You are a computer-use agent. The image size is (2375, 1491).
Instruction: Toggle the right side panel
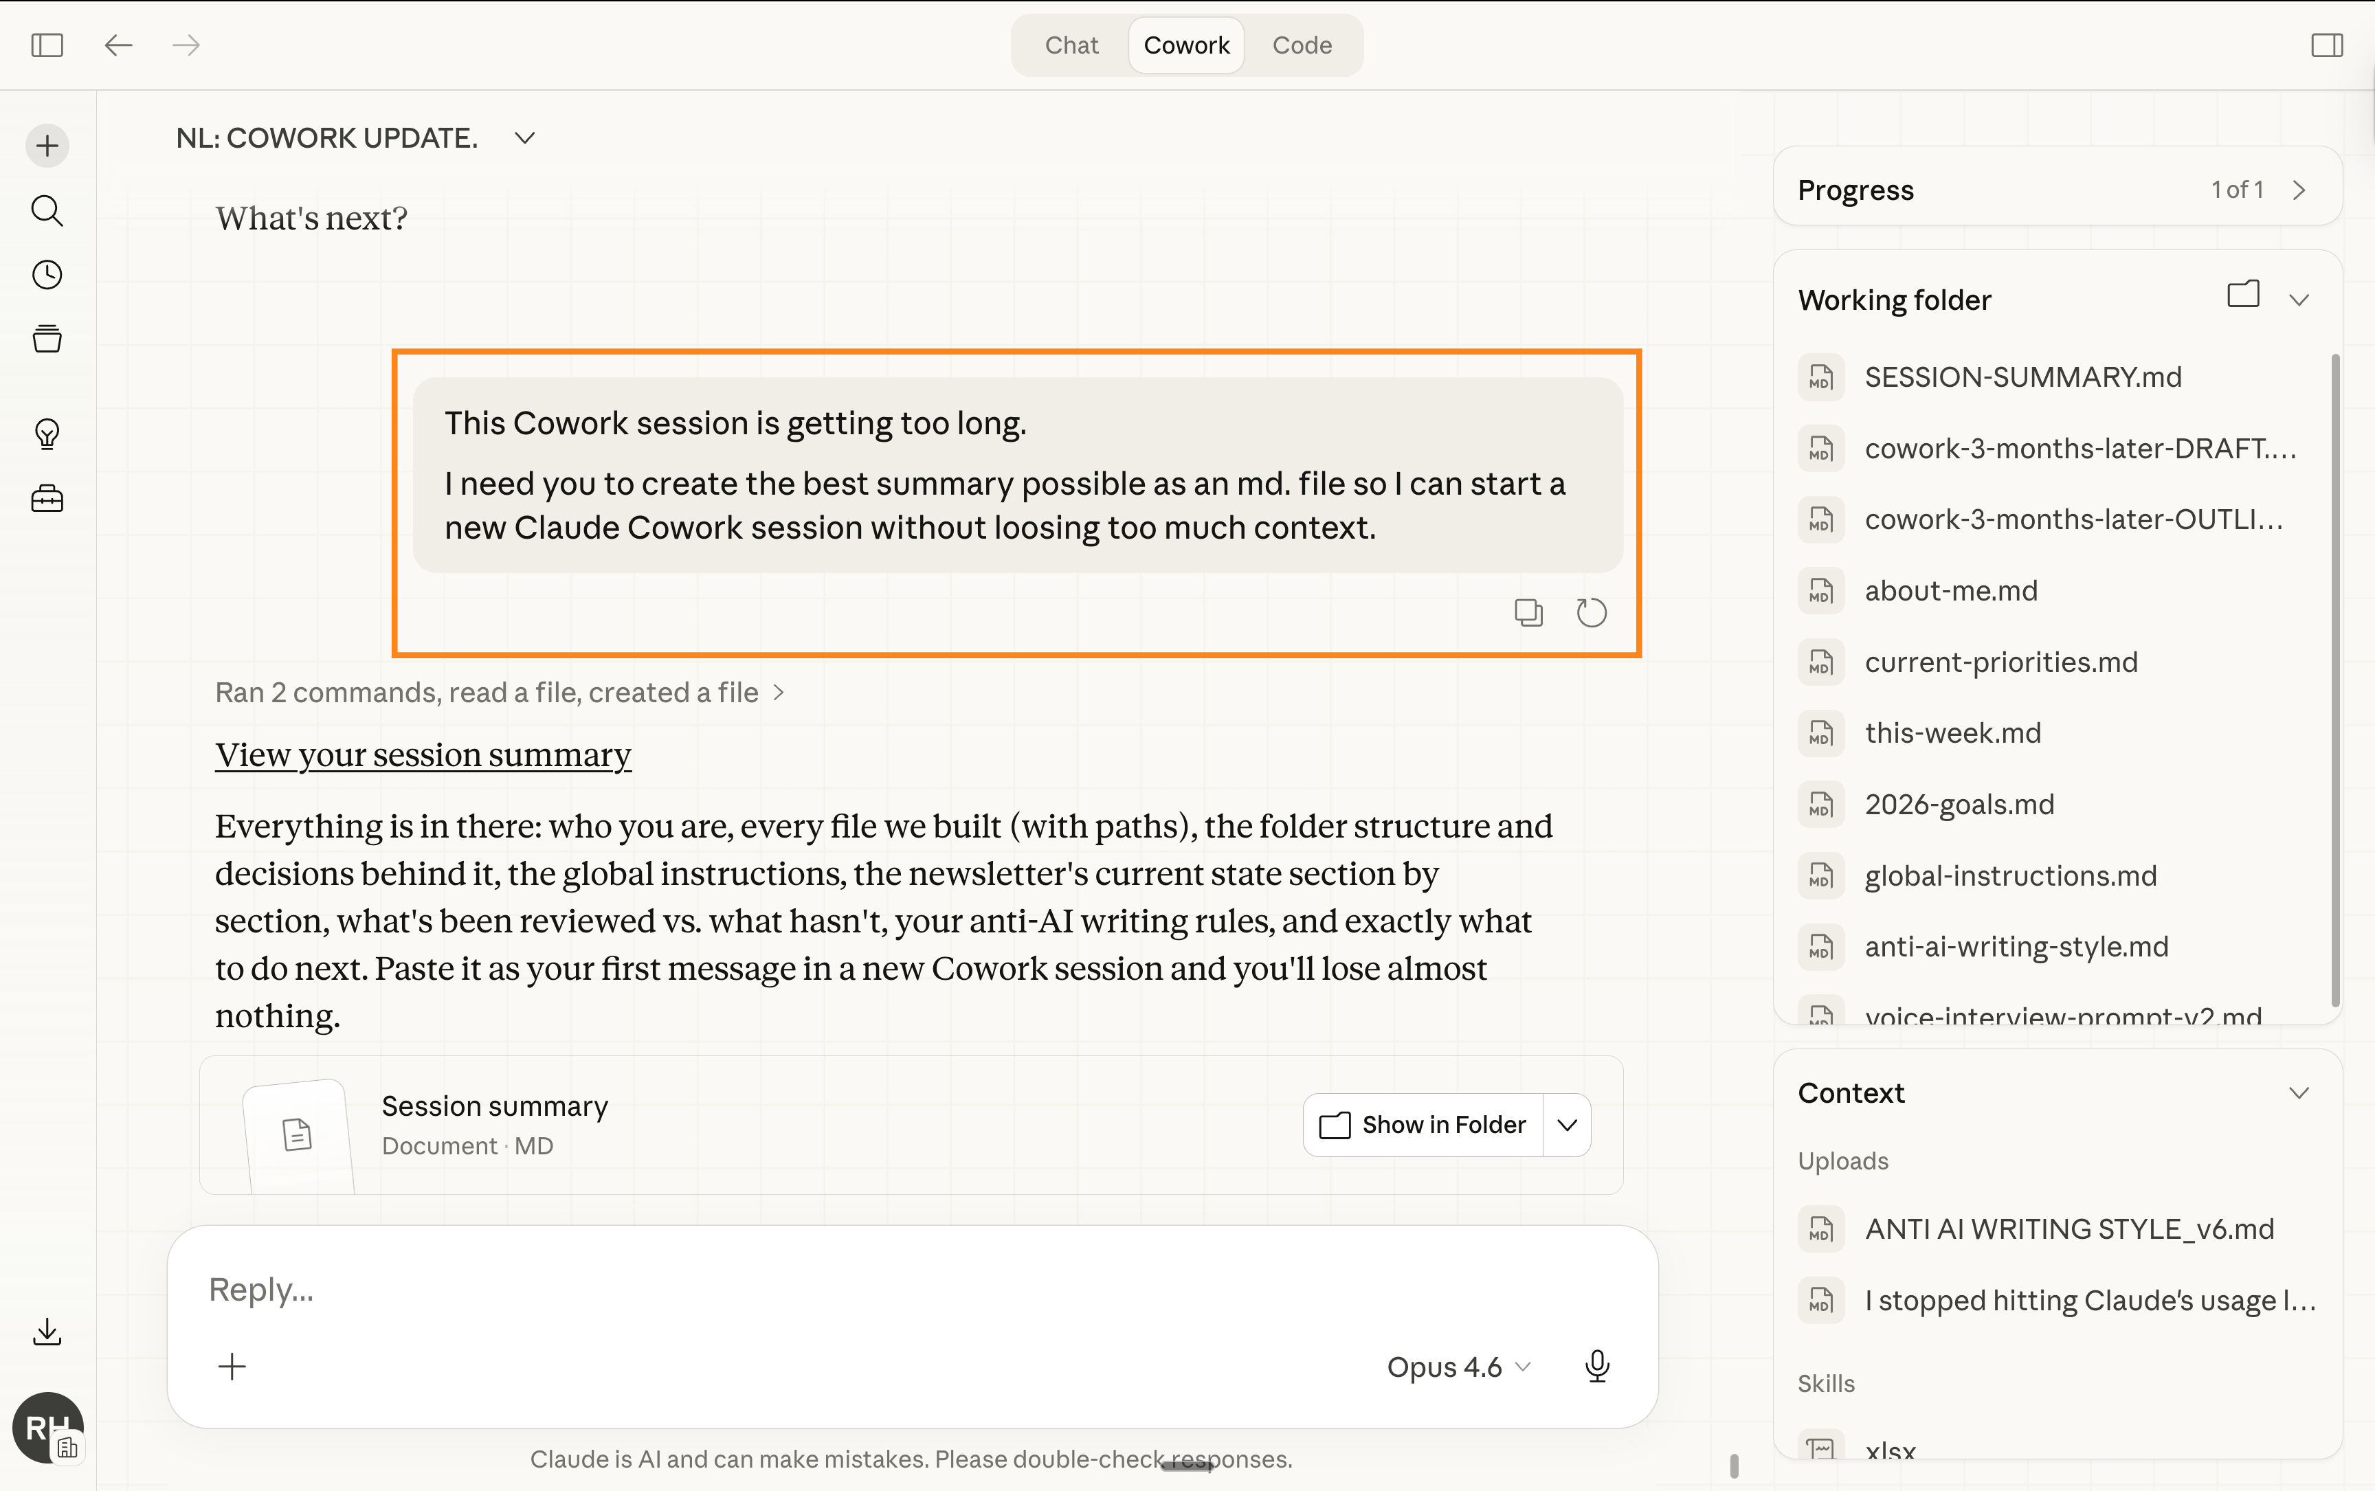click(2326, 45)
